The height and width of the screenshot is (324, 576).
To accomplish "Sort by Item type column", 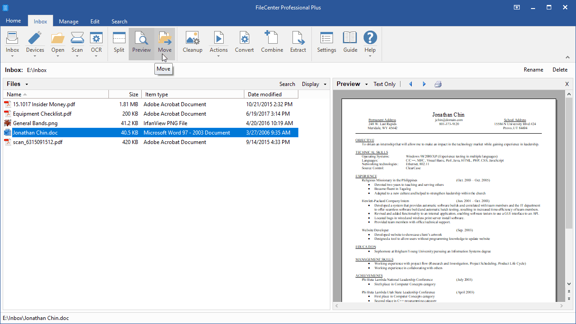I will click(x=193, y=94).
